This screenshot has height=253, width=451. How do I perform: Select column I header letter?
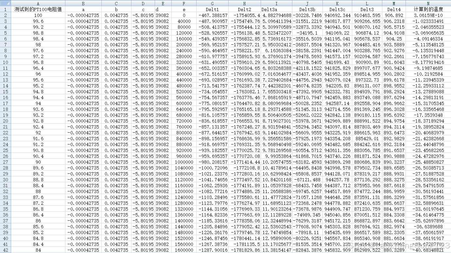click(x=276, y=3)
